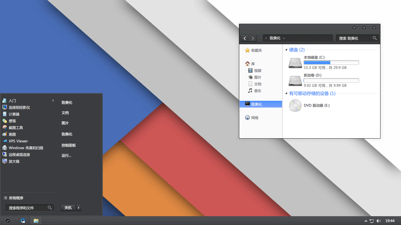Select 致美化 computer in sidebar
Viewport: 401px width, 225px height.
pyautogui.click(x=261, y=104)
